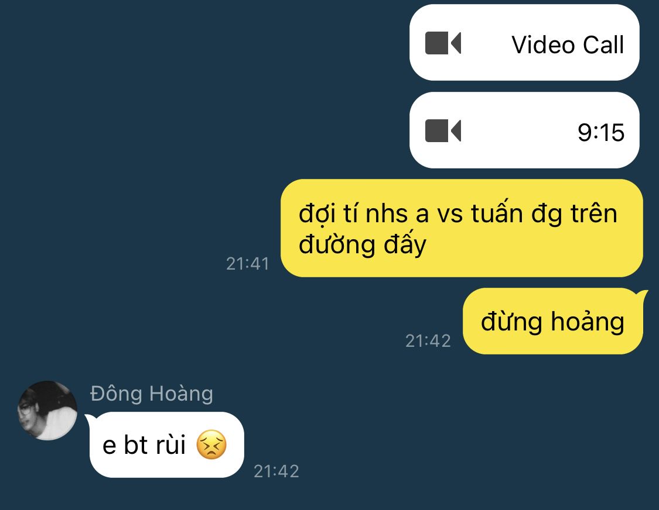This screenshot has height=510, width=659.
Task: Tap 'đợi tí nhs a' message first line
Action: click(364, 213)
